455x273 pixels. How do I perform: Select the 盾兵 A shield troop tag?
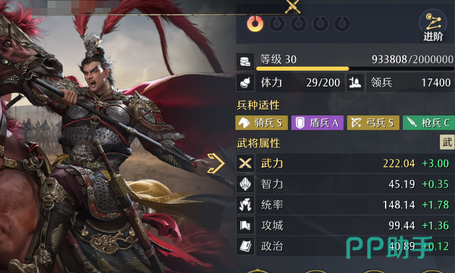[x=317, y=123]
